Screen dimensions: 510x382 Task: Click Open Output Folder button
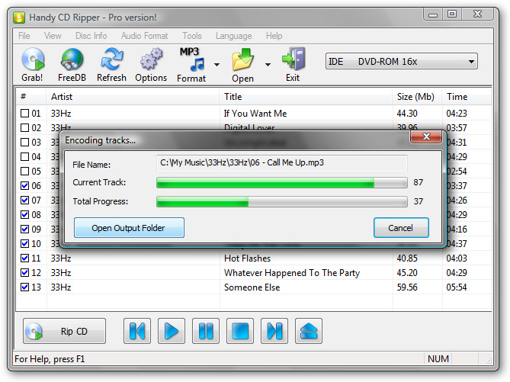(x=129, y=228)
